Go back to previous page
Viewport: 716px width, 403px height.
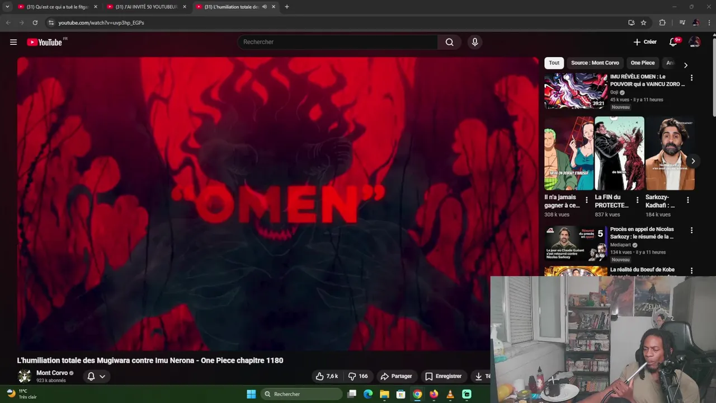[x=8, y=22]
